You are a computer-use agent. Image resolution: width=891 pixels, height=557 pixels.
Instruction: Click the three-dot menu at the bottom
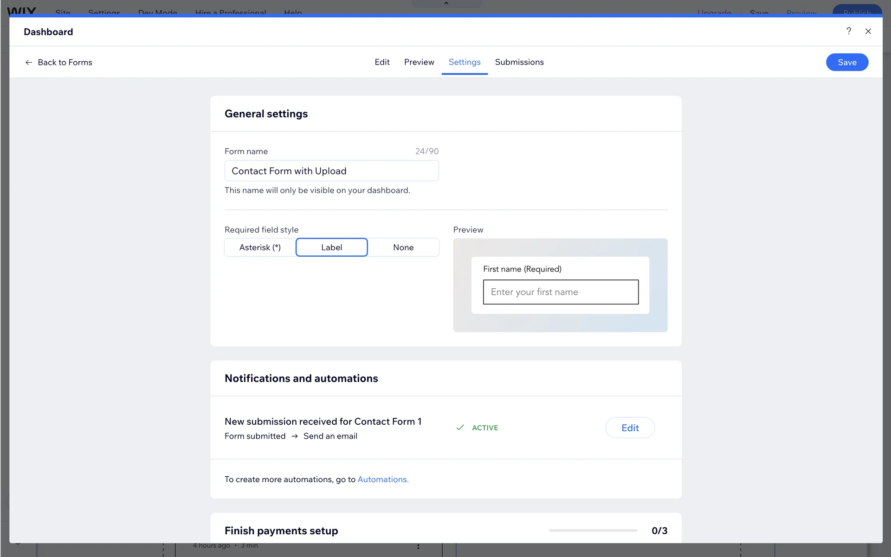click(418, 546)
